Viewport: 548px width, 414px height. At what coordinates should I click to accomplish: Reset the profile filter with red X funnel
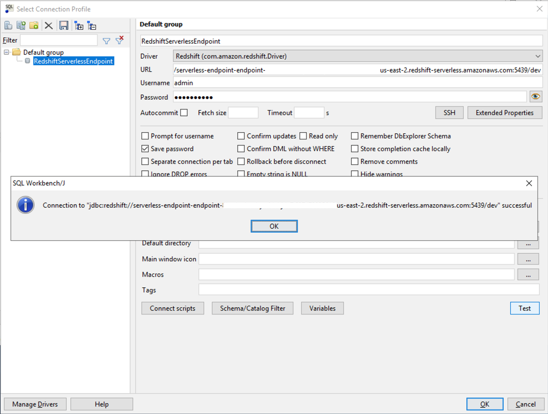click(119, 40)
